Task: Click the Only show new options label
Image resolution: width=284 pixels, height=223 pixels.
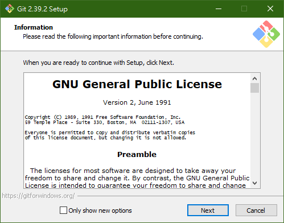Action: coord(100,210)
